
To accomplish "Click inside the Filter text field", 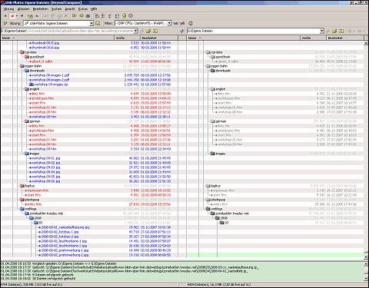I will (x=141, y=23).
